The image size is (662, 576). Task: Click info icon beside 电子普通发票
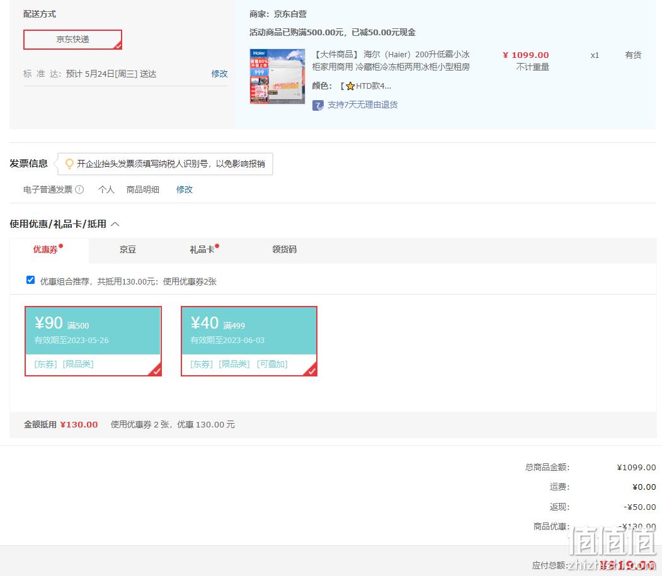click(79, 189)
